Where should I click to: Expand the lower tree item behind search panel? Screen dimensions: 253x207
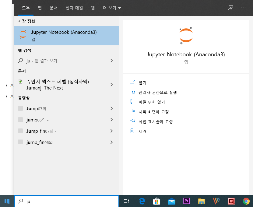[x=6, y=96]
